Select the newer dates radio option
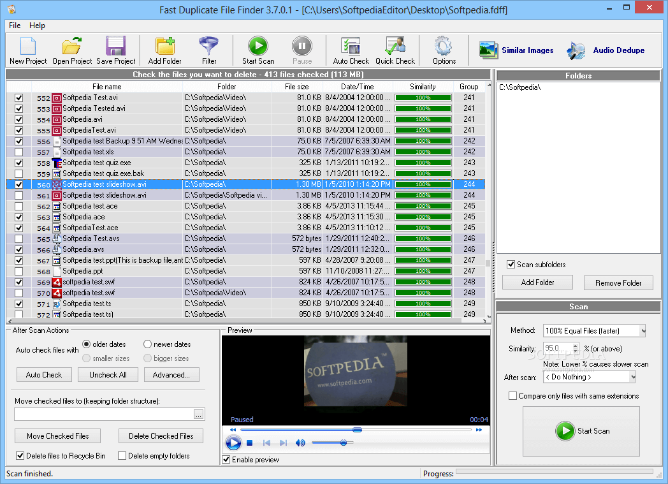 pyautogui.click(x=147, y=344)
